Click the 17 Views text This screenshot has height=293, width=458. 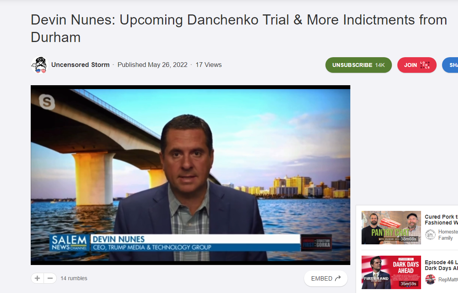tap(208, 65)
